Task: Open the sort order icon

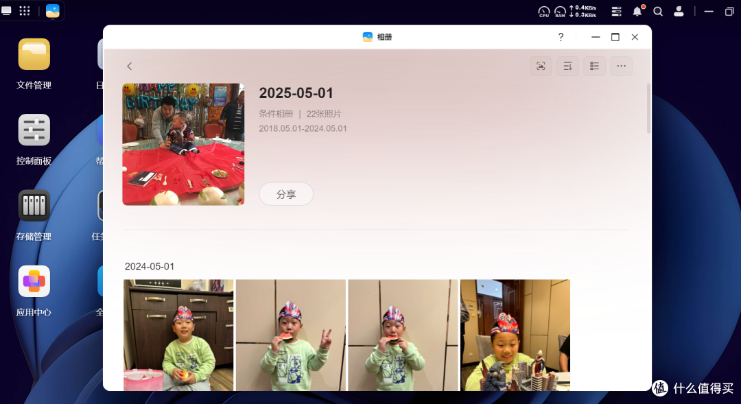Action: (x=567, y=66)
